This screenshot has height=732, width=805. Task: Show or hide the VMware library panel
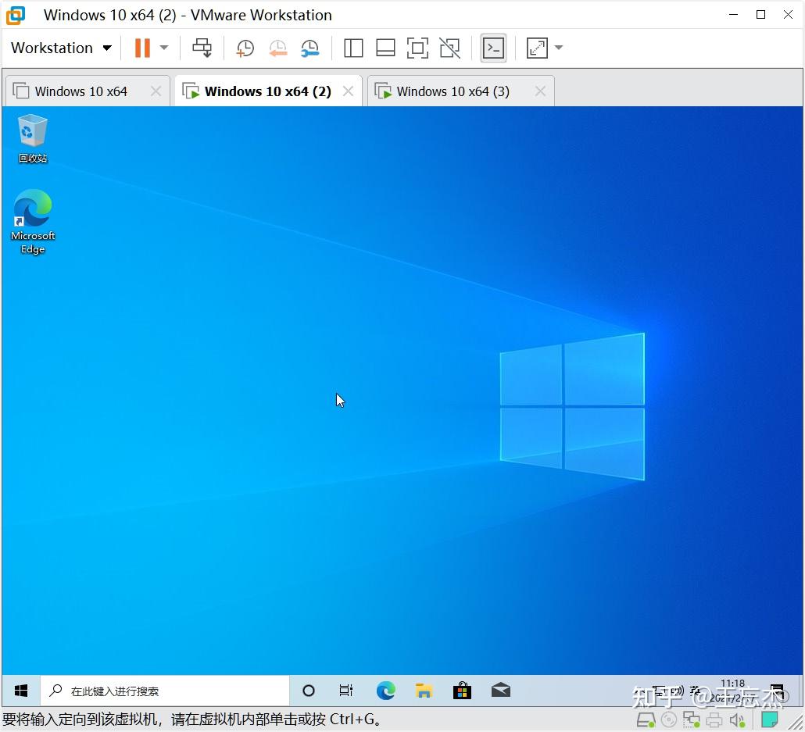click(x=353, y=48)
